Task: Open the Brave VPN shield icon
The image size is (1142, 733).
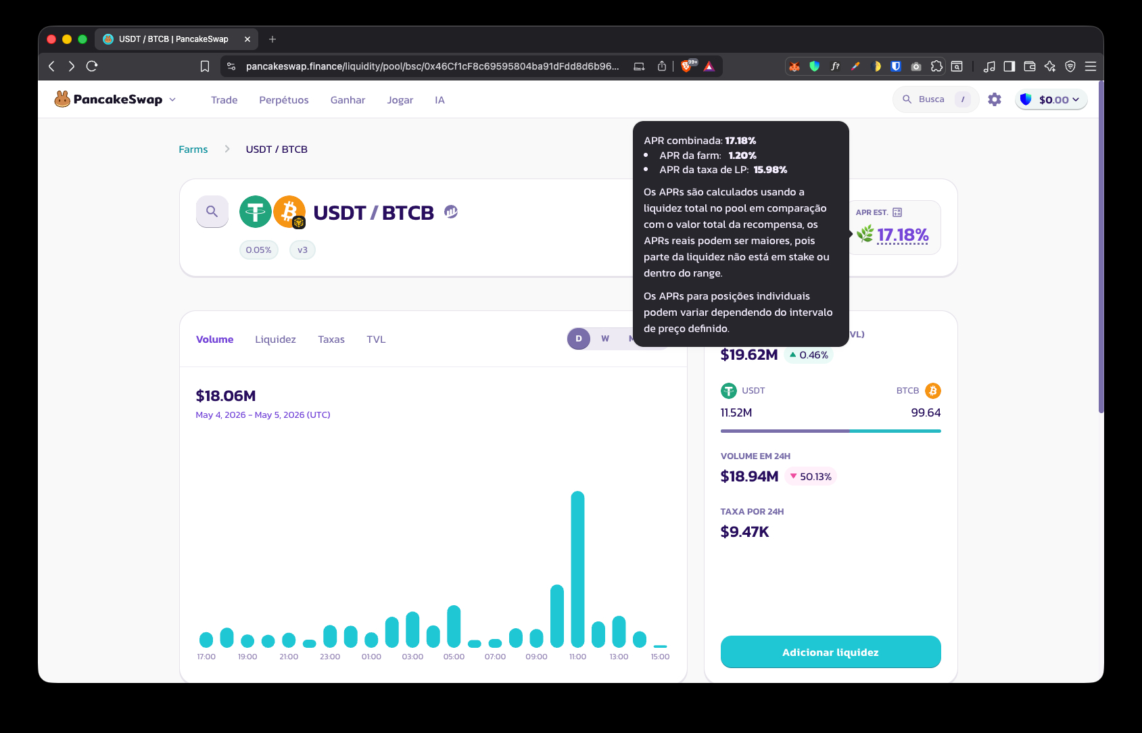Action: point(1070,66)
